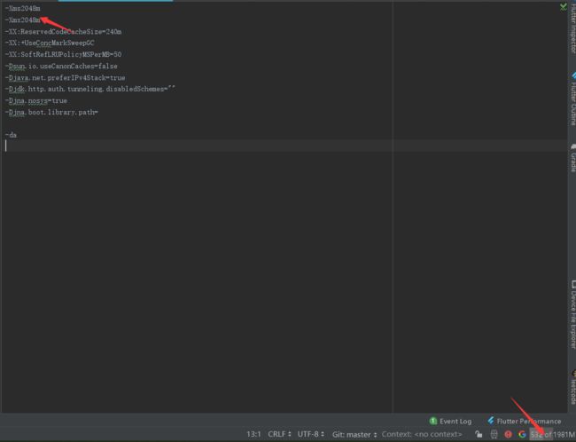The height and width of the screenshot is (442, 576).
Task: Click the Context: <no context> status entry
Action: coord(422,434)
